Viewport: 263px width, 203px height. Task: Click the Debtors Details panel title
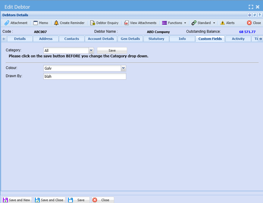click(x=15, y=15)
